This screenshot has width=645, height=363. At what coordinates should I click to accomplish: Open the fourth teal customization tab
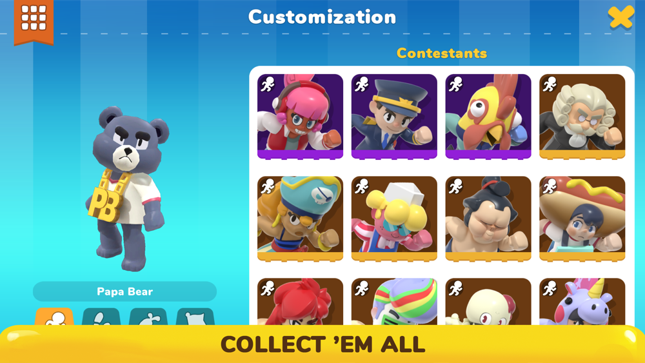coord(195,317)
